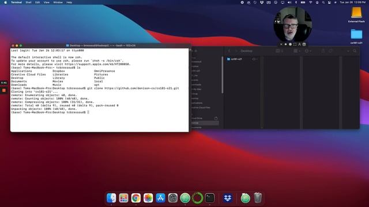Screen dimensions: 369x207
Task: Open the Dropbox folder in the Dock
Action: pyautogui.click(x=228, y=198)
